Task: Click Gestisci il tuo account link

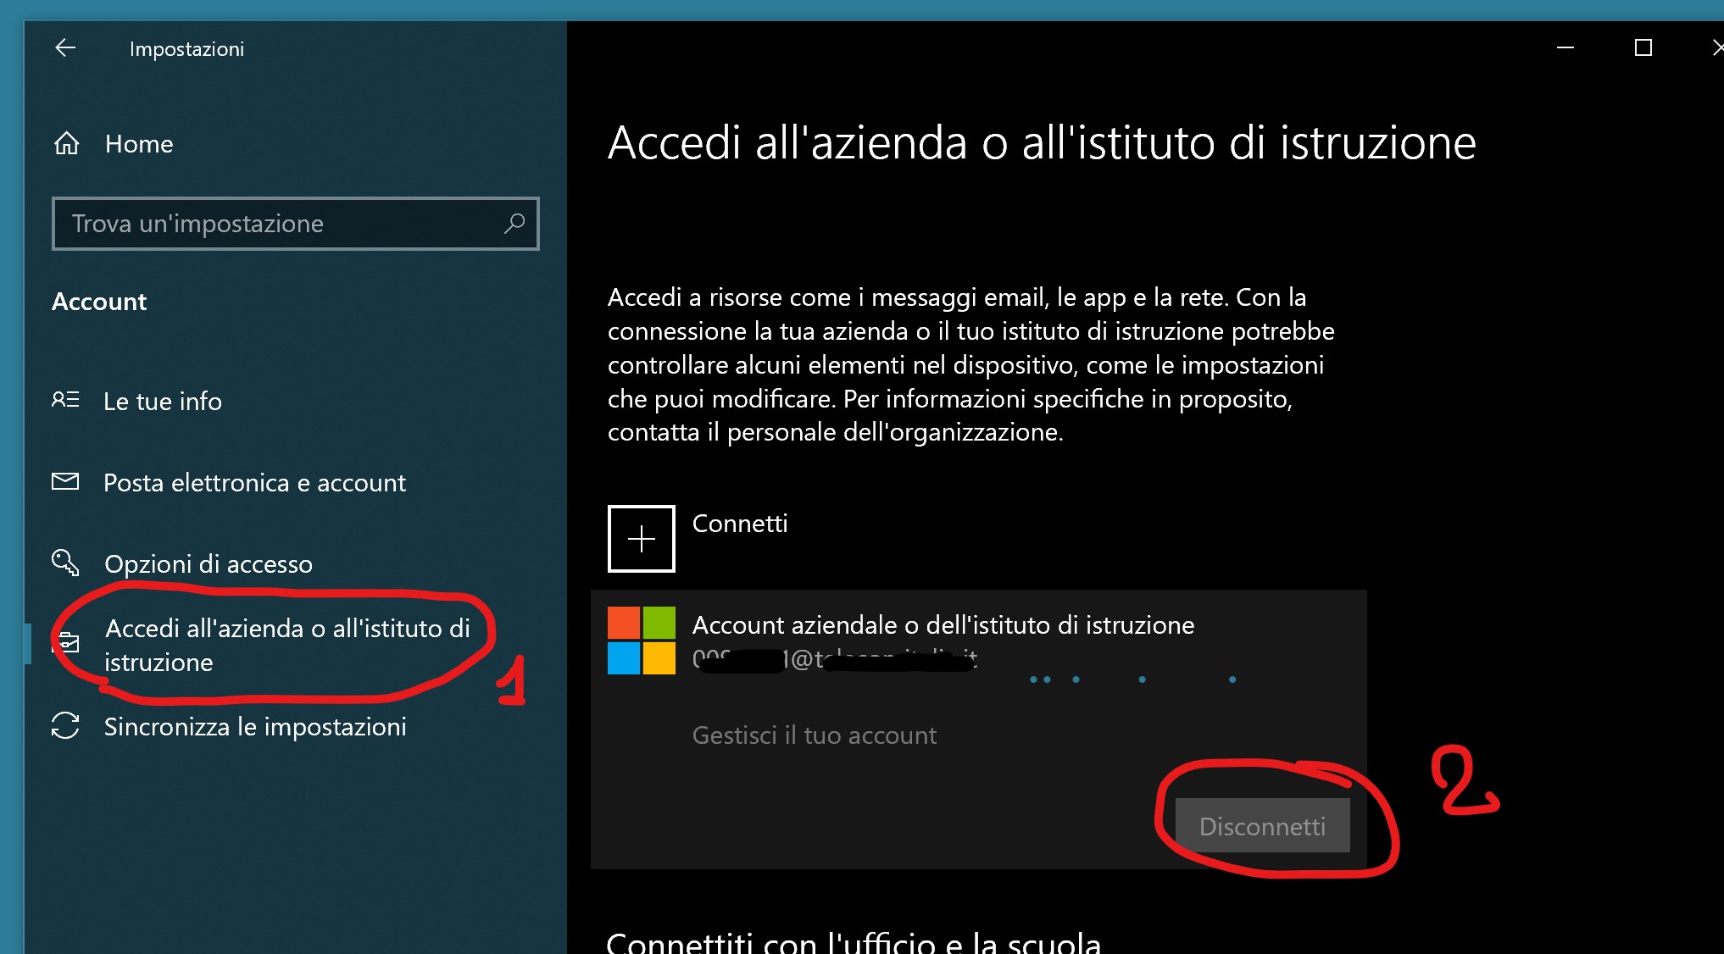Action: [x=815, y=735]
